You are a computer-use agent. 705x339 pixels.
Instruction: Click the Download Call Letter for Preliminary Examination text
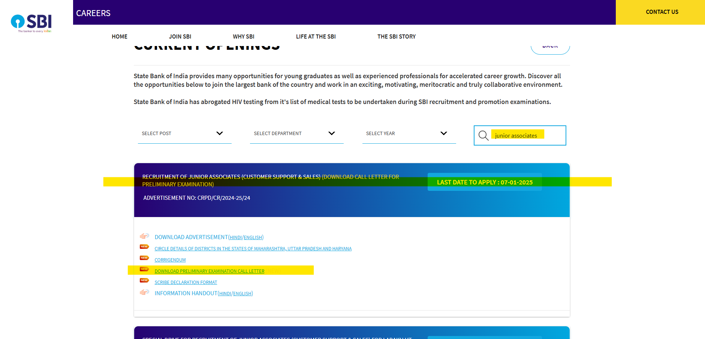pyautogui.click(x=271, y=181)
